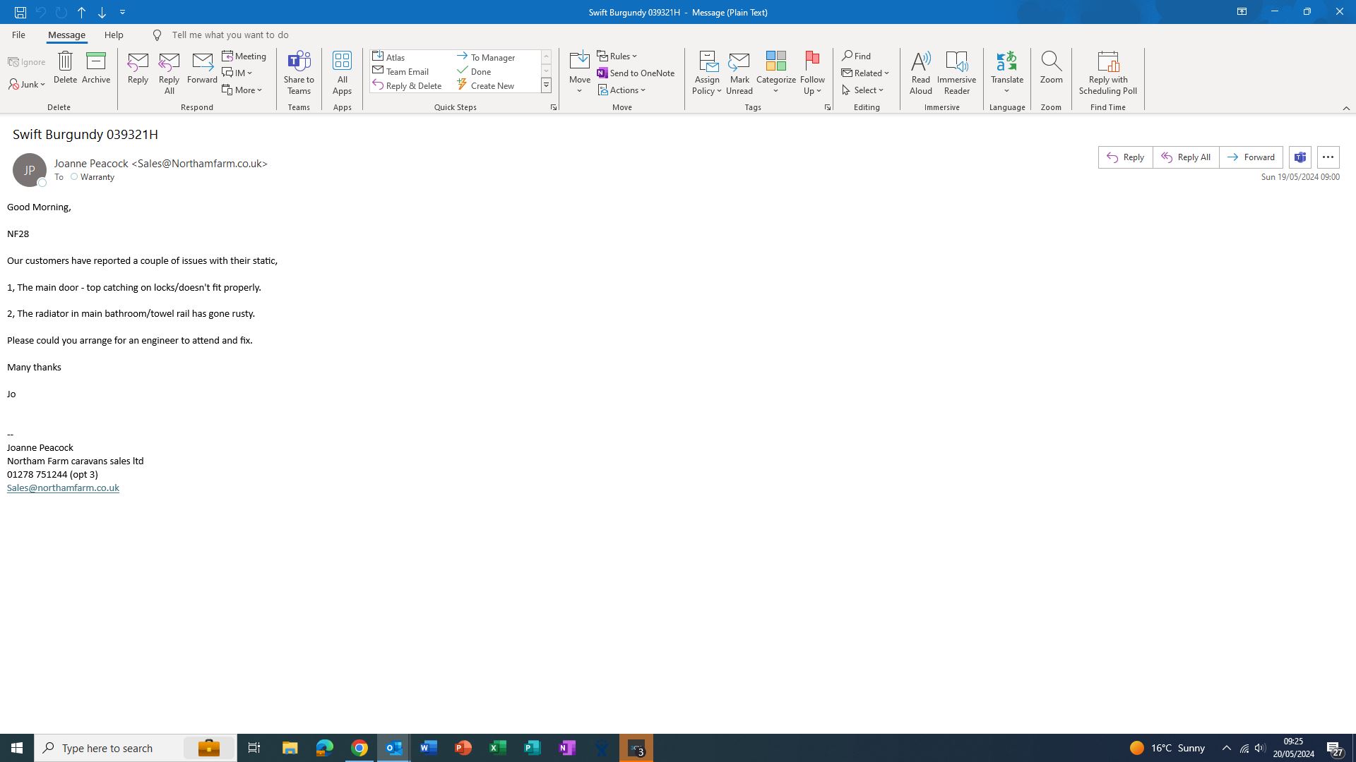Collapse the ribbon with the chevron
Screen dimensions: 1356x762
(1345, 108)
